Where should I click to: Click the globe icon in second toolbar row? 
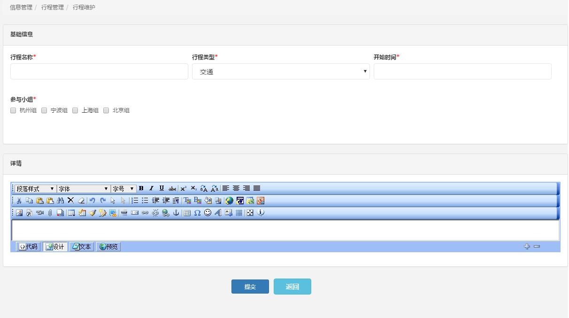click(x=229, y=201)
